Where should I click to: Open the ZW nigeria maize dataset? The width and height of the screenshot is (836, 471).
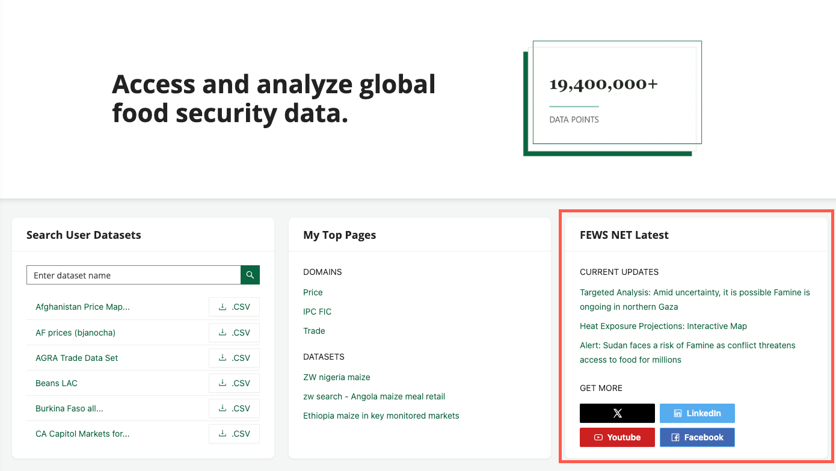point(337,377)
